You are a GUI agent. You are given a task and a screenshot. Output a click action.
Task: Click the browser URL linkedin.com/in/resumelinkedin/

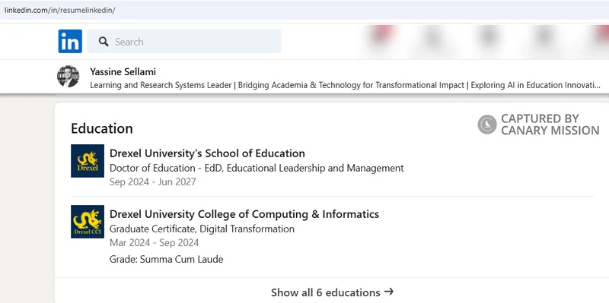click(60, 10)
